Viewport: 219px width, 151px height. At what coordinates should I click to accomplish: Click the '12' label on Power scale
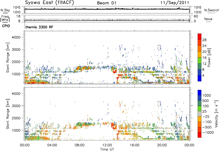pos(204,64)
